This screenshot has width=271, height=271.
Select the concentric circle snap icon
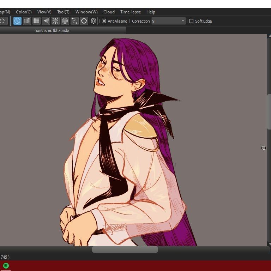click(x=65, y=21)
